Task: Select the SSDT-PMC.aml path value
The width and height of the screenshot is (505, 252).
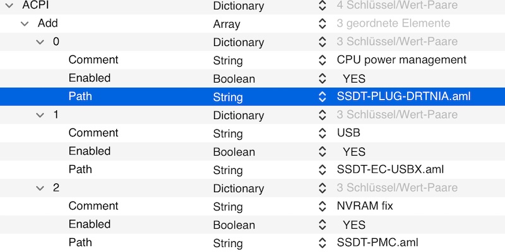Action: click(377, 243)
